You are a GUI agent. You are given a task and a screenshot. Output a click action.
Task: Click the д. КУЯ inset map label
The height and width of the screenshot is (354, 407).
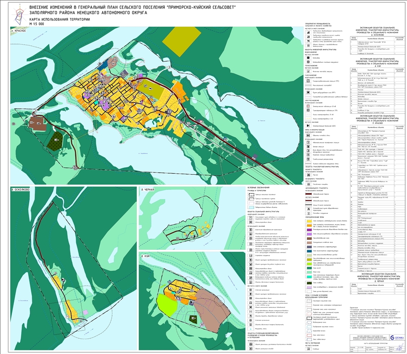coord(146,256)
